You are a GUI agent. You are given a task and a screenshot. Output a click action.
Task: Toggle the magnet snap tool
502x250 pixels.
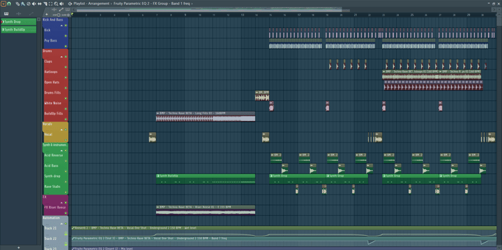[9, 4]
